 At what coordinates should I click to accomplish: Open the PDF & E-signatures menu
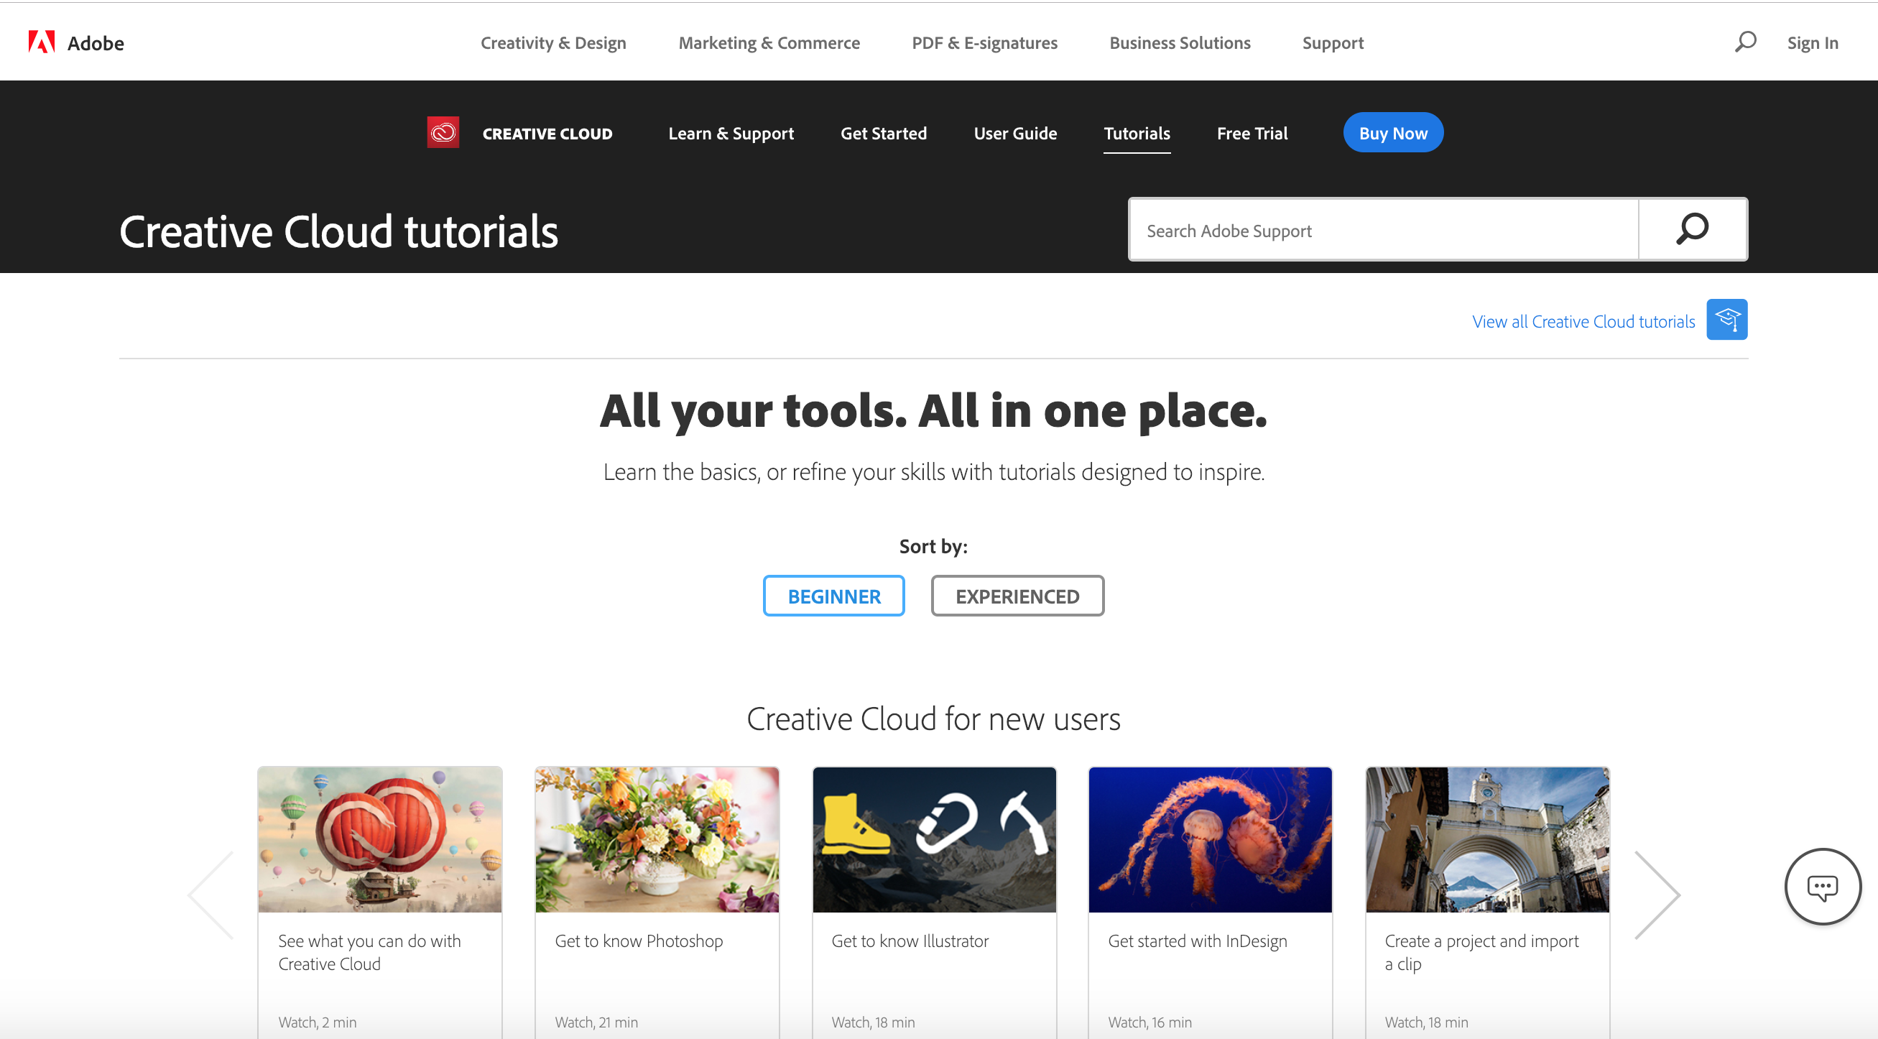pyautogui.click(x=984, y=43)
